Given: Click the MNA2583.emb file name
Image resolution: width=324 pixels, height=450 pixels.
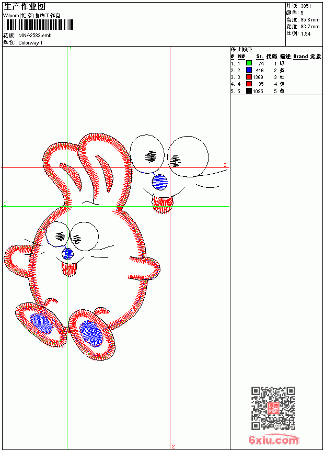Looking at the screenshot, I should click(35, 36).
